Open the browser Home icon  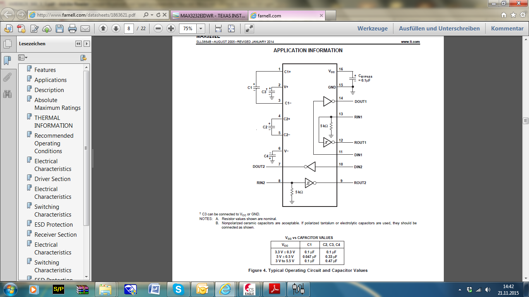click(504, 15)
